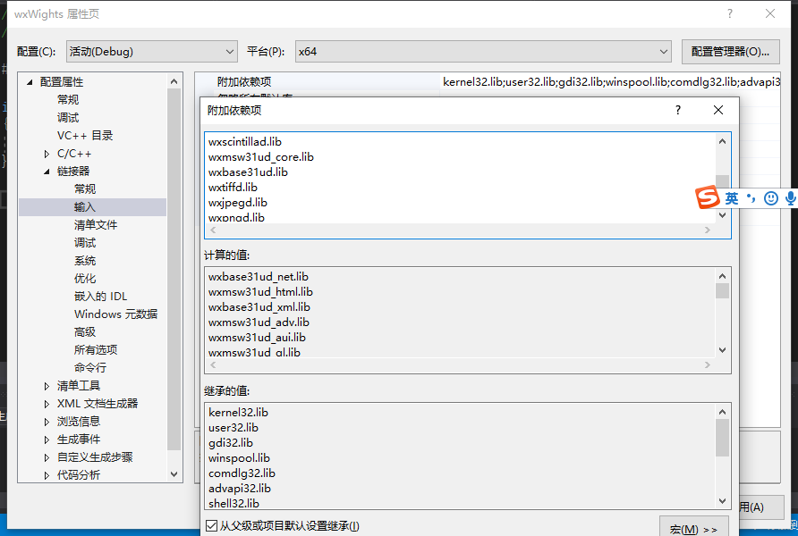The width and height of the screenshot is (798, 536).
Task: Switch to the 优化 settings page
Action: click(x=85, y=278)
